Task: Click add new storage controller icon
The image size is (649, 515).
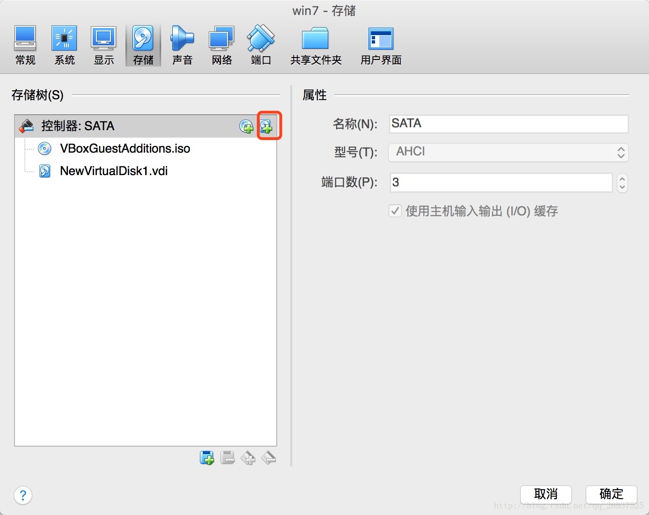Action: 207,457
